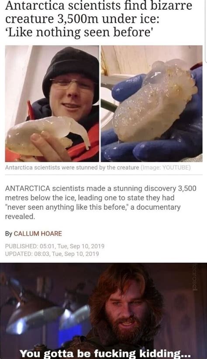207x359 pixels.
Task: Click the vertical watermark on the movie still
Action: [x=195, y=277]
